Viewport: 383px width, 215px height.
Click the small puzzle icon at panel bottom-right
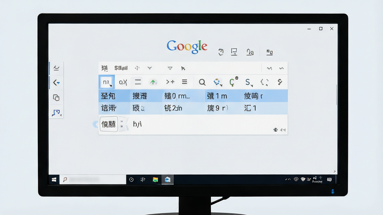276,130
